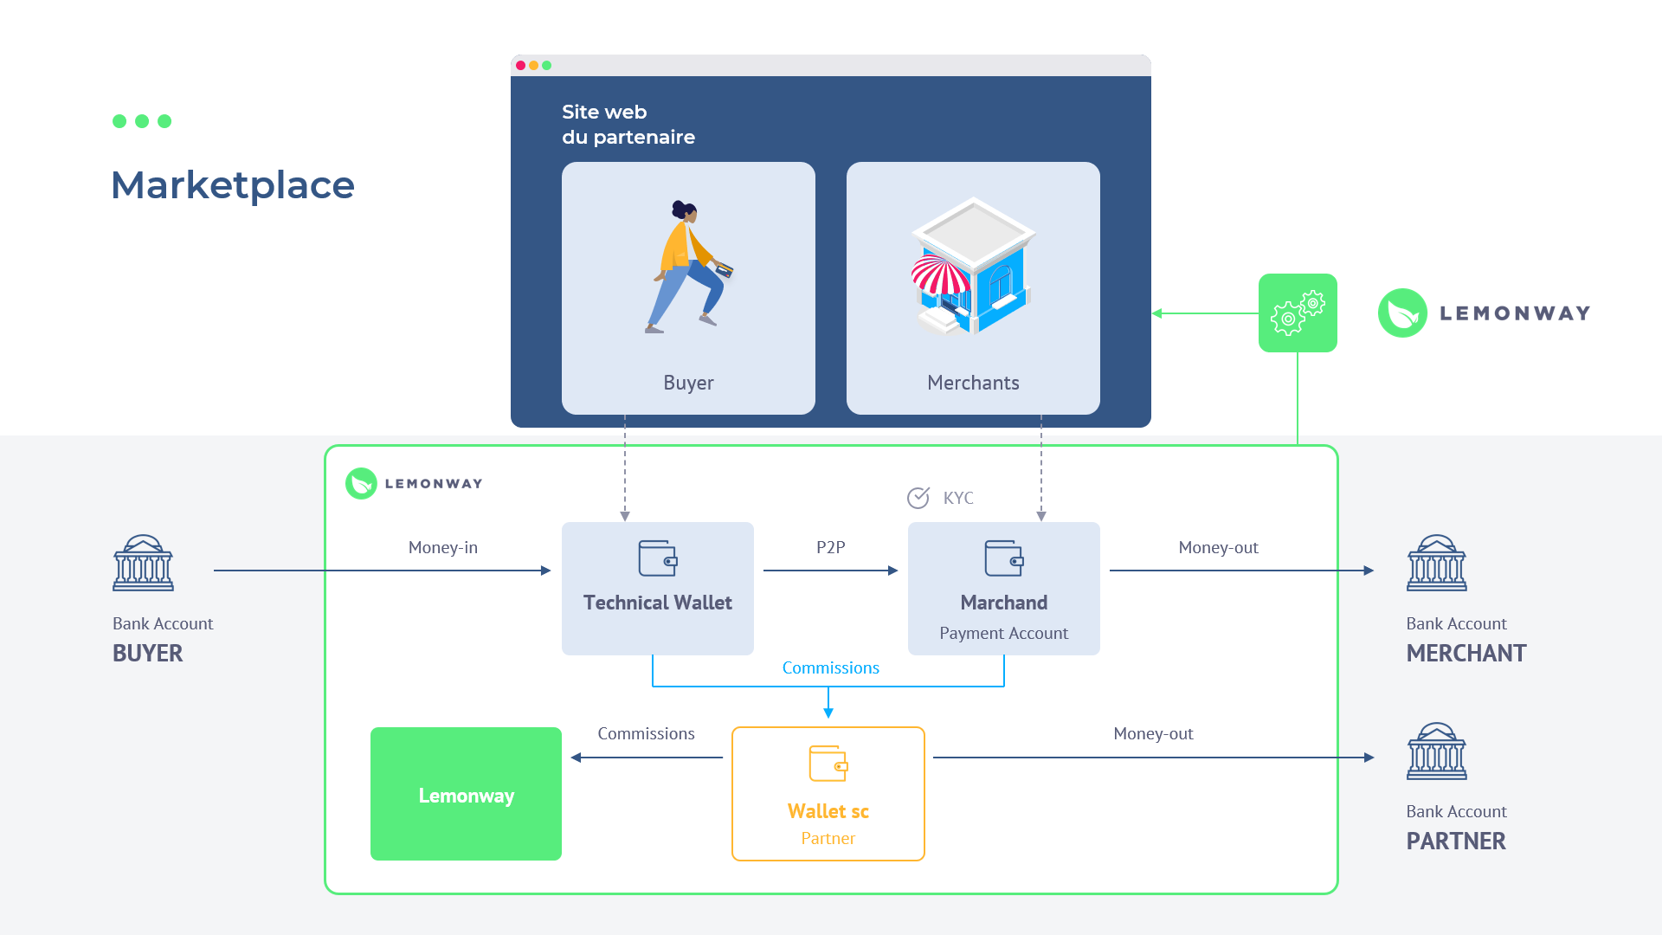Click the green gears integration icon
Viewport: 1662px width, 935px height.
(1298, 313)
